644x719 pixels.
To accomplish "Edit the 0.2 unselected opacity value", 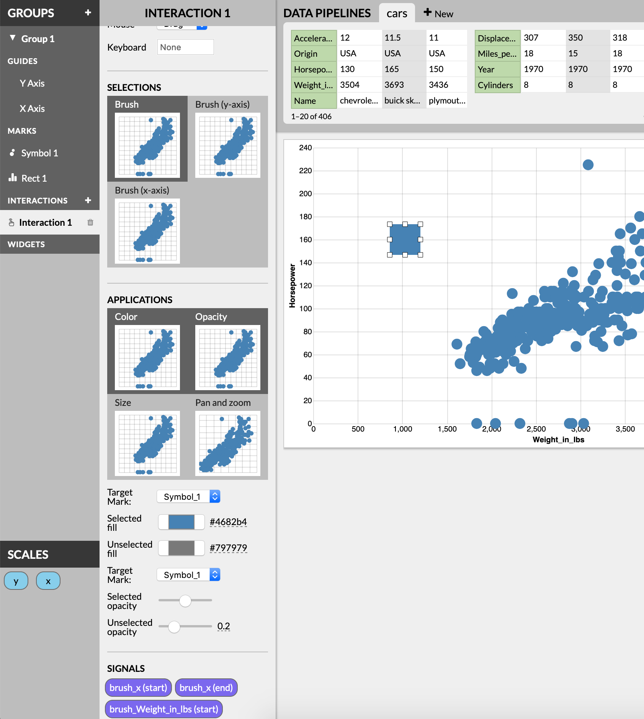I will (224, 626).
